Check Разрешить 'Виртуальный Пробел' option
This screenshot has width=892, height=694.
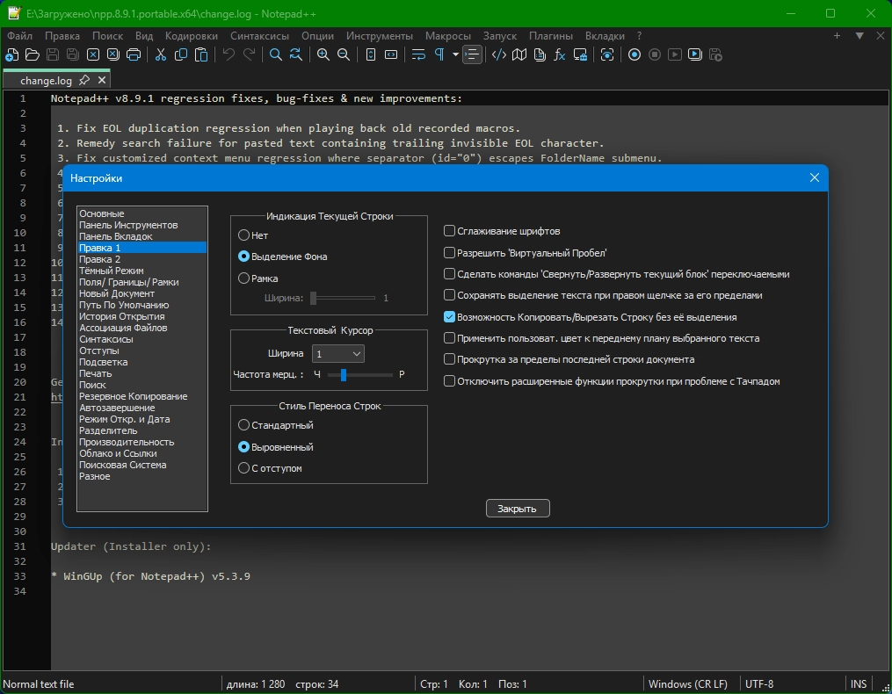pyautogui.click(x=450, y=253)
